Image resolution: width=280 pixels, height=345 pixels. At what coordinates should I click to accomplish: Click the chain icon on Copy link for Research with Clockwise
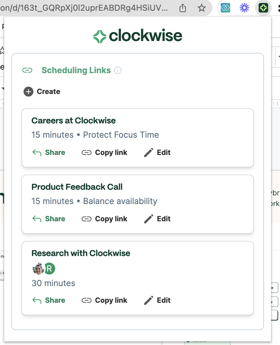[x=87, y=300]
